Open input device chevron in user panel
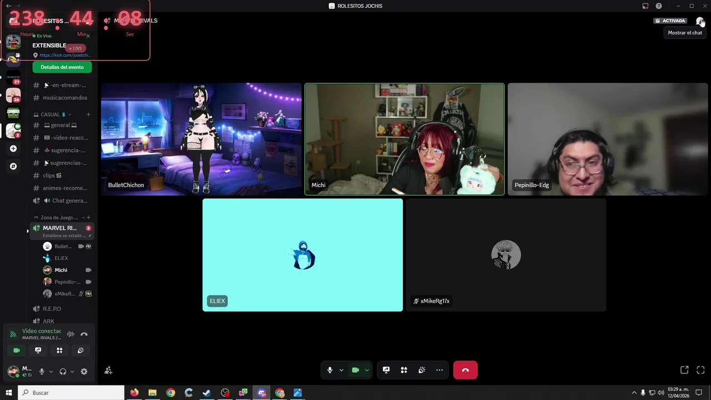Viewport: 711px width, 400px height. coord(51,372)
